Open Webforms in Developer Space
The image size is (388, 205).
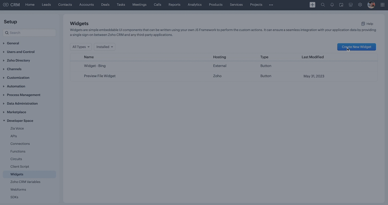(18, 190)
